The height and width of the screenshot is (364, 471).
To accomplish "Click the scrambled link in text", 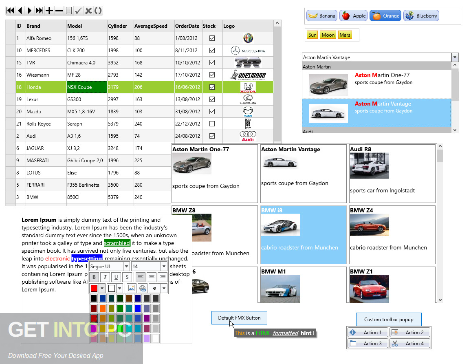I will pos(117,243).
